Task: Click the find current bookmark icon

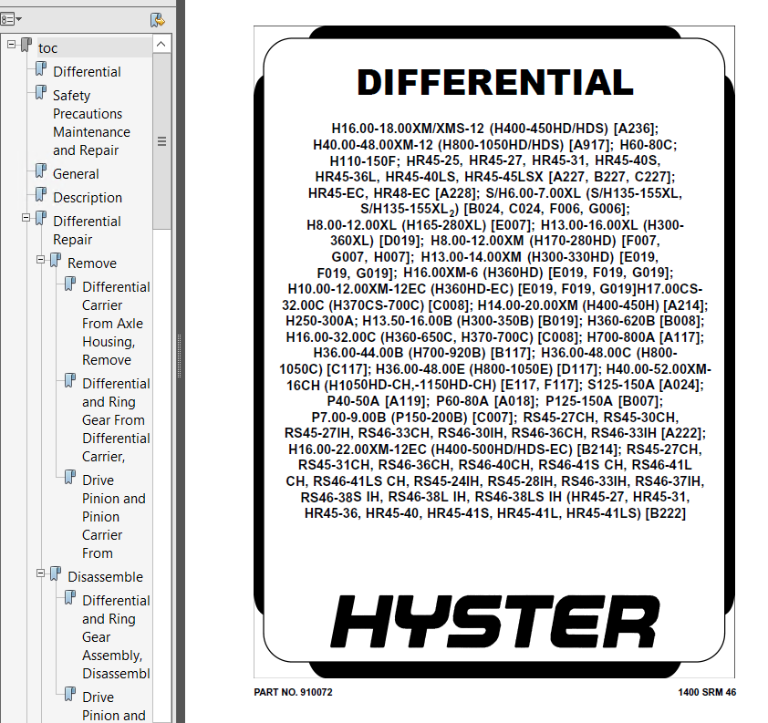Action: point(158,19)
